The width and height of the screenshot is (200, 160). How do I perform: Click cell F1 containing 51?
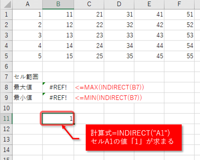point(179,14)
